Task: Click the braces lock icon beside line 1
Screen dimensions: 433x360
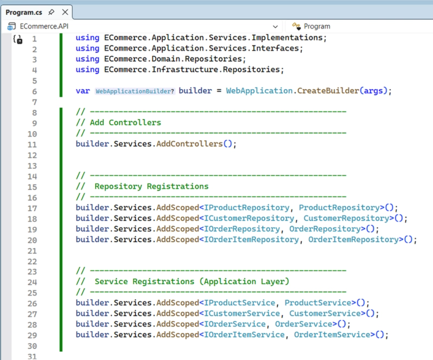Action: click(18, 39)
